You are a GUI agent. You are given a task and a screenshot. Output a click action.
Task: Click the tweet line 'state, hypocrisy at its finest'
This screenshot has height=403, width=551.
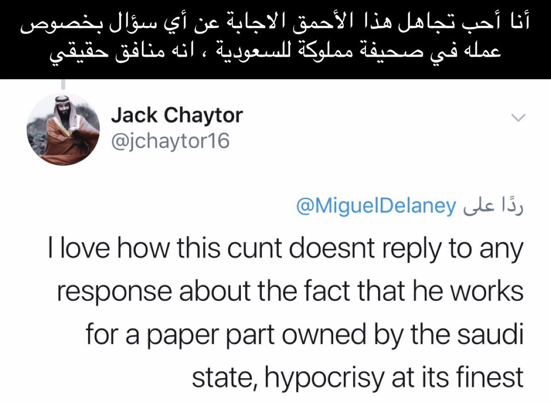[357, 378]
